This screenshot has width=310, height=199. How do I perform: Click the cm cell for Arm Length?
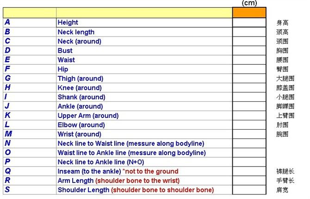(249, 180)
